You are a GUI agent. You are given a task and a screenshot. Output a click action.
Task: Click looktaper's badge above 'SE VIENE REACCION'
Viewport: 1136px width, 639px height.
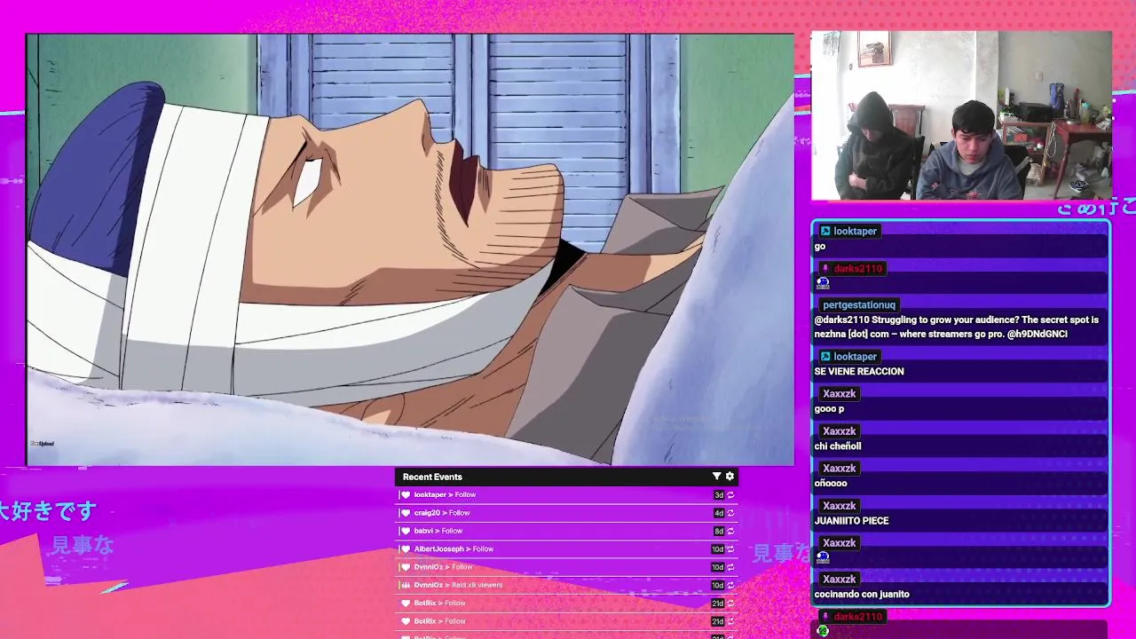coord(825,356)
